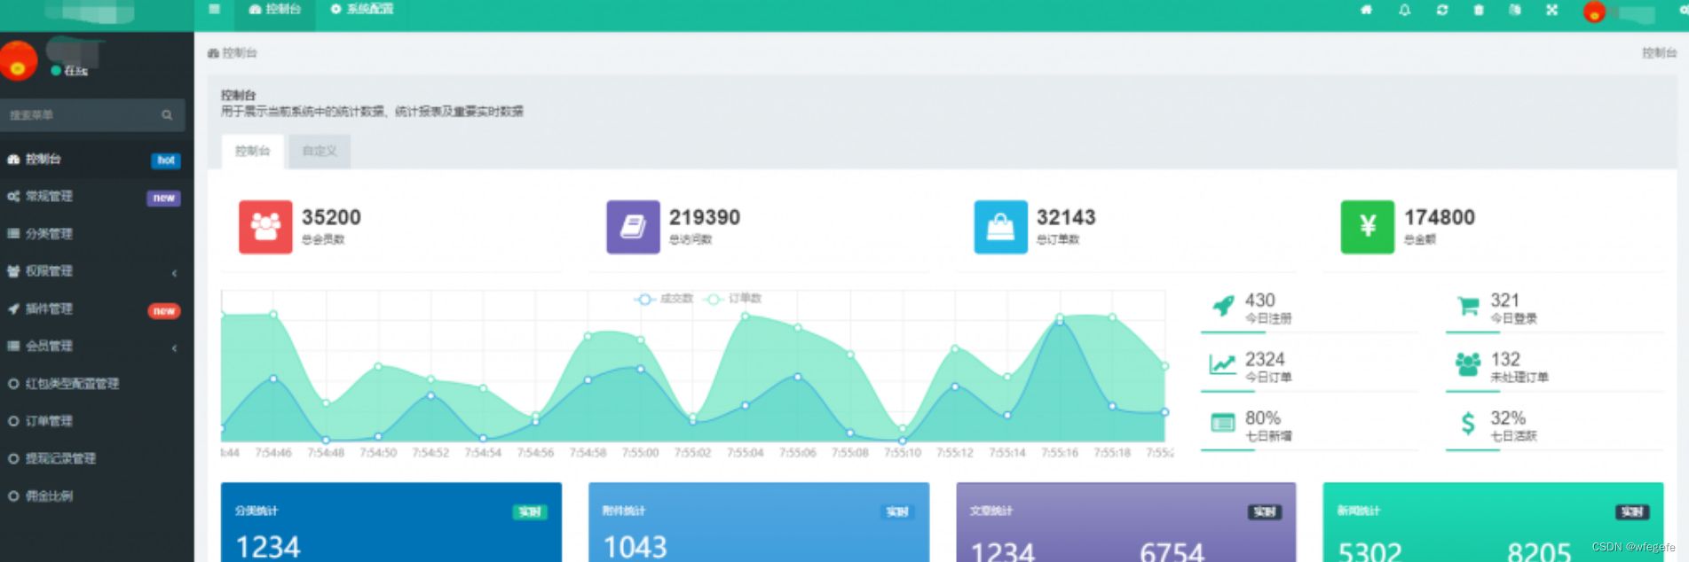The width and height of the screenshot is (1689, 562).
Task: Toggle the sidebar with the hamburger icon
Action: 214,9
